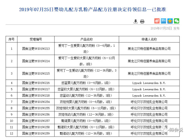The width and height of the screenshot is (189, 138).
Task: Click Lypack Leeuwarden B.V. in row 6
Action: click(x=149, y=96)
